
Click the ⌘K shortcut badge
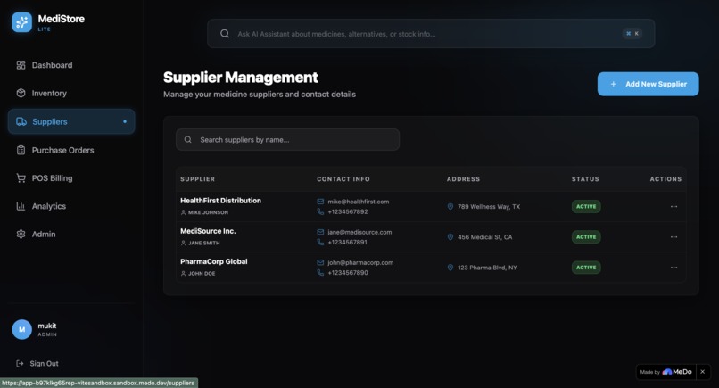pos(632,34)
